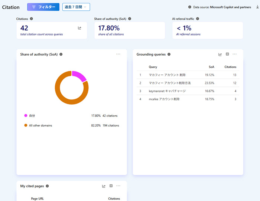
Task: Click info icon in Share of authority panel title
Action: pos(61,54)
